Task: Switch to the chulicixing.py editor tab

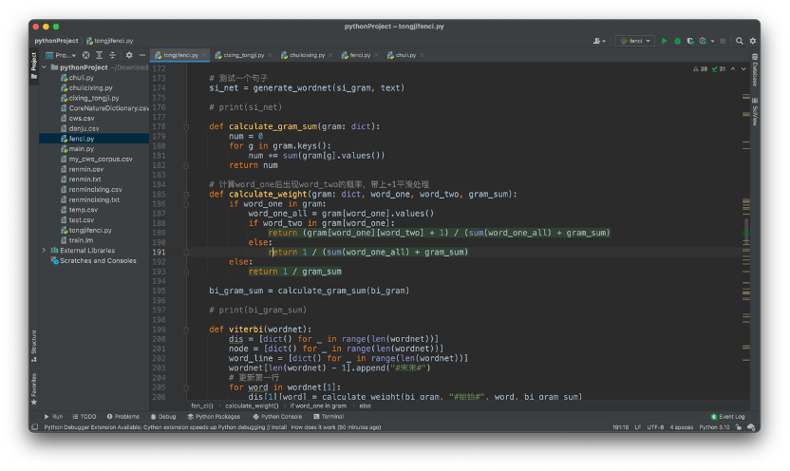Action: [x=307, y=55]
